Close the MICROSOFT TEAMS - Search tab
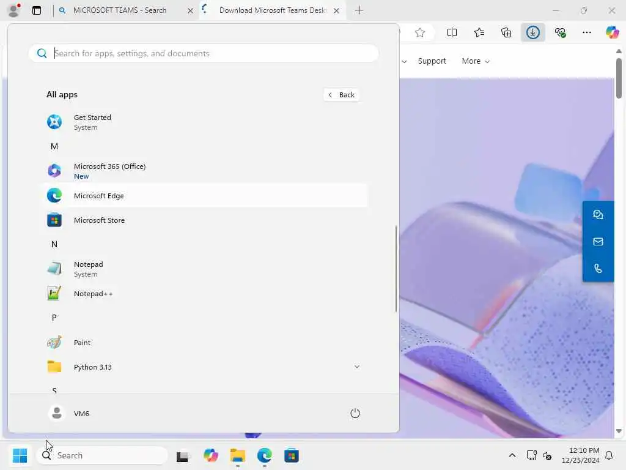626x470 pixels. click(191, 11)
